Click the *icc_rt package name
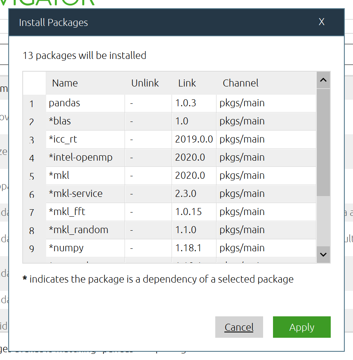 [x=63, y=139]
